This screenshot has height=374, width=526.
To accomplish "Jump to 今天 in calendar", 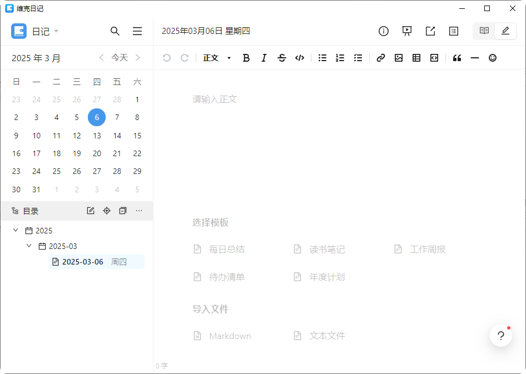I will click(120, 58).
